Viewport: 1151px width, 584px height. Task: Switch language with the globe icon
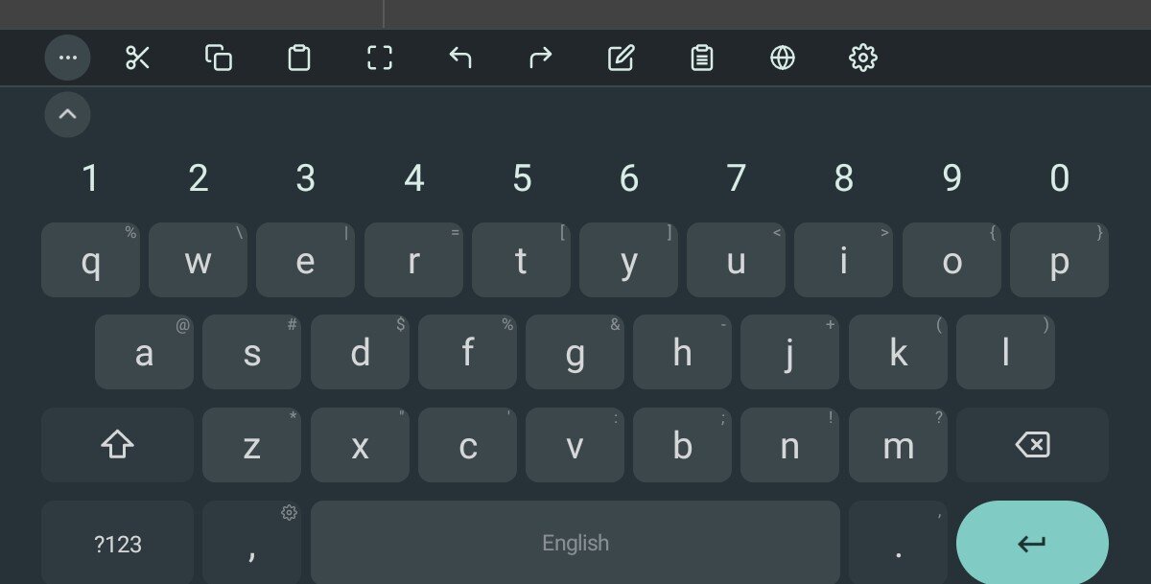pos(783,58)
